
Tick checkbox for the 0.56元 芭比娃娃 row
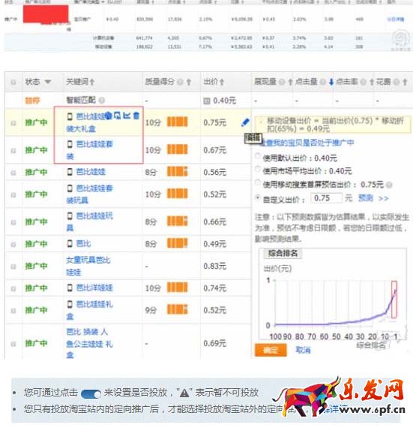point(13,173)
